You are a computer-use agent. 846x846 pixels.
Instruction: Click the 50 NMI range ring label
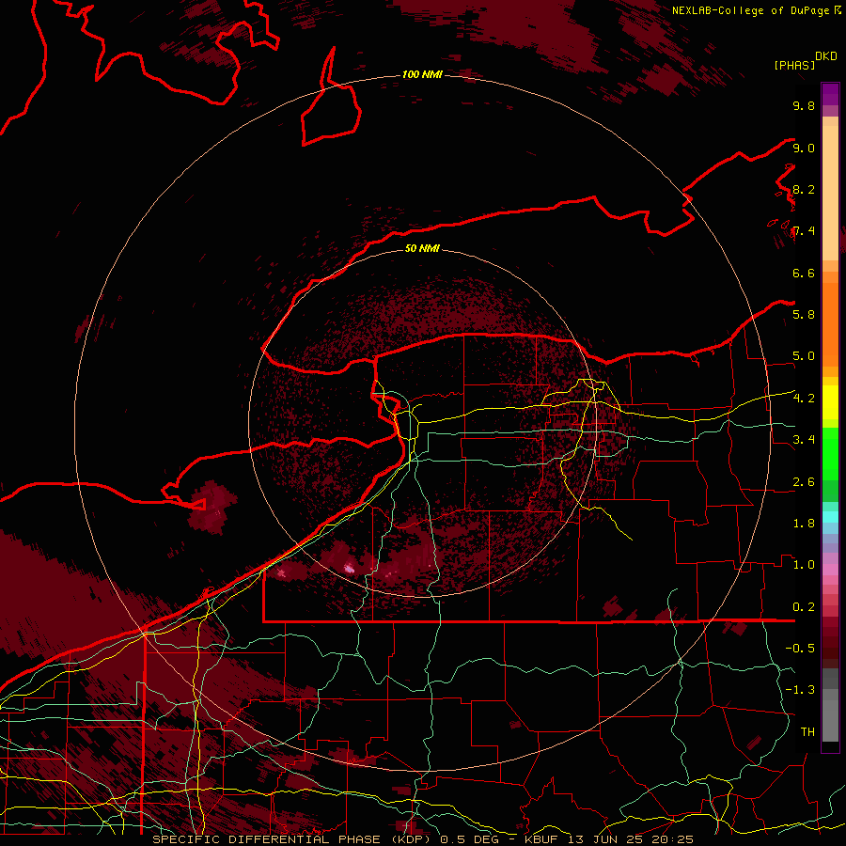tap(422, 248)
